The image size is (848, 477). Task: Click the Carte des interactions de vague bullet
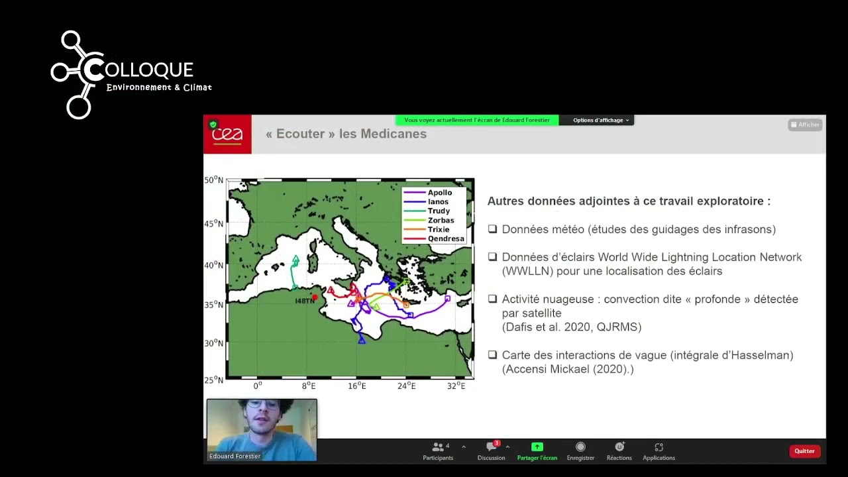click(647, 362)
